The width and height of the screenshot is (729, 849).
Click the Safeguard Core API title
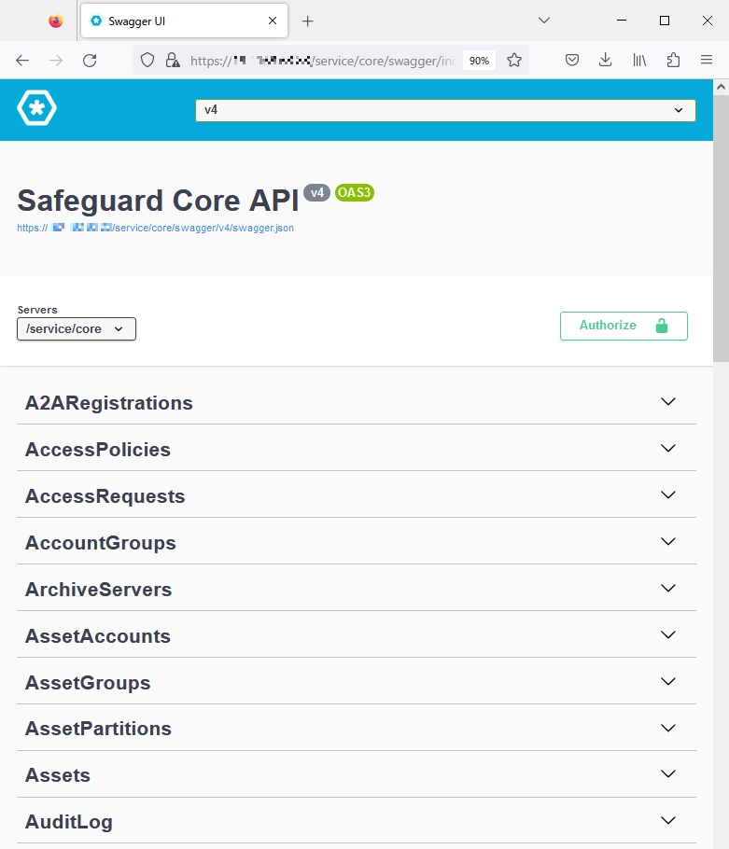click(x=158, y=201)
